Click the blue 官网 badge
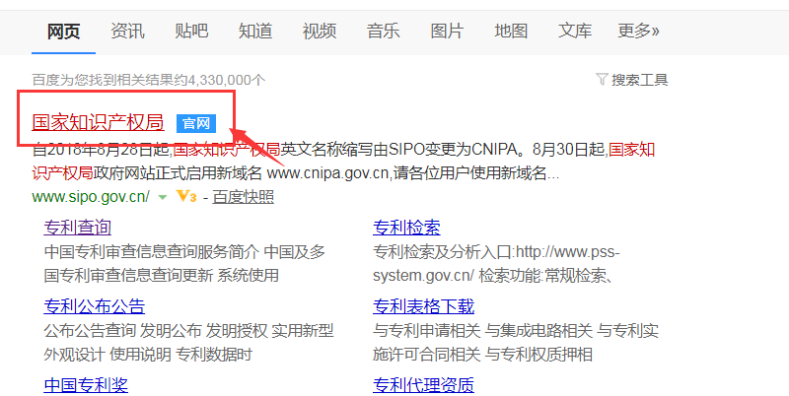 point(196,123)
